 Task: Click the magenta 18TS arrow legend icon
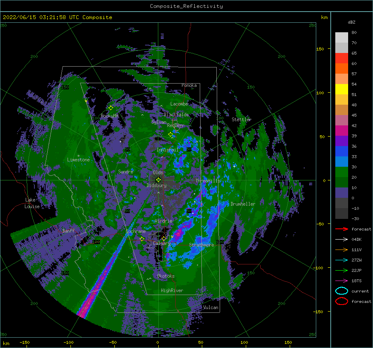pyautogui.click(x=342, y=281)
